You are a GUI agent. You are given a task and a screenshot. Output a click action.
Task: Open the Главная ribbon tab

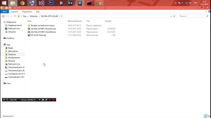[14, 12]
